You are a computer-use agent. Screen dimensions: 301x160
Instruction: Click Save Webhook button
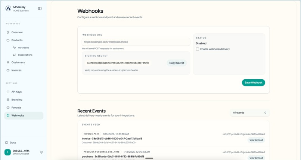coord(254,83)
